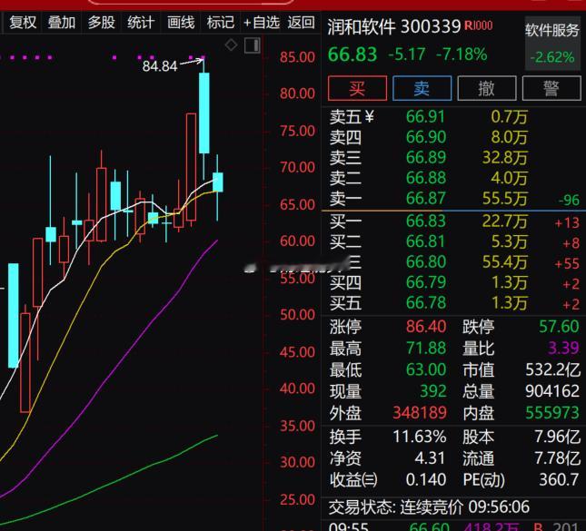Screen dimensions: 586x531
Task: Click the 最高 value 71.88
Action: pyautogui.click(x=426, y=348)
